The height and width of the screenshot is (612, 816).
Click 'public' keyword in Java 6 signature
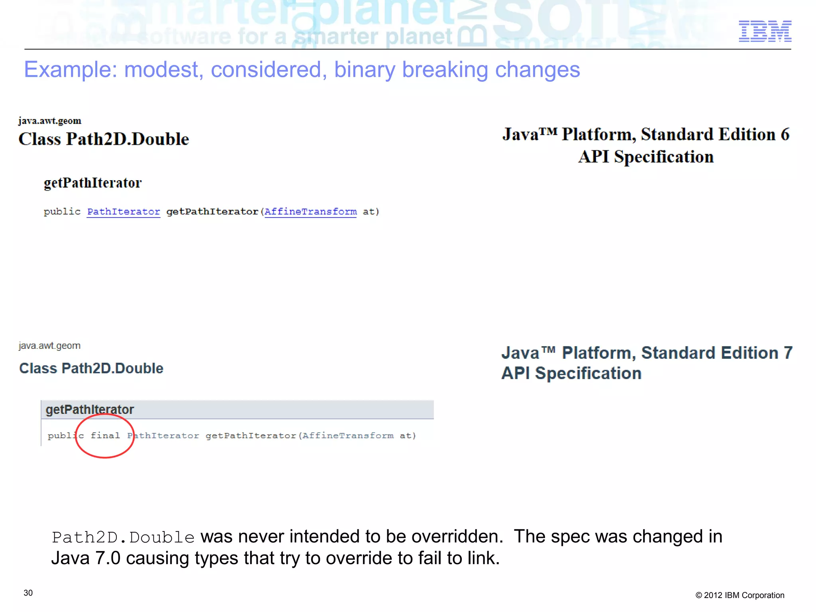(x=62, y=212)
